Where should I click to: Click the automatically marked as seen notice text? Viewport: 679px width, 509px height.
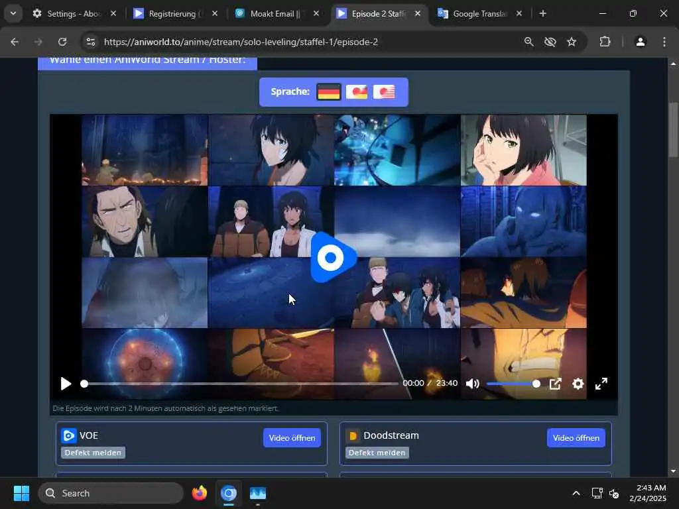(x=165, y=408)
